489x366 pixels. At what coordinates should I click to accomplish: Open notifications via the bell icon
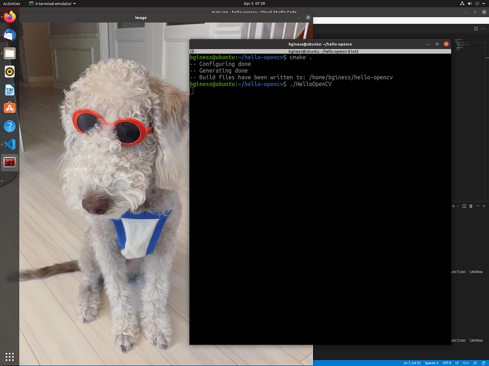click(x=484, y=363)
